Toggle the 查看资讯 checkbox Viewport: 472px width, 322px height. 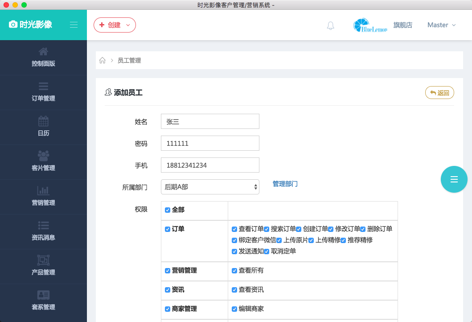pos(234,289)
